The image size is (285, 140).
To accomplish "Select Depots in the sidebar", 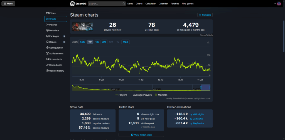I will coord(56,42).
